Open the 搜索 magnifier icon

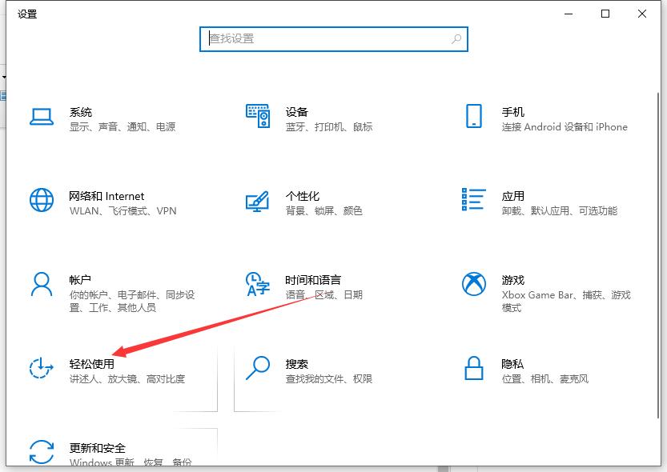coord(258,368)
